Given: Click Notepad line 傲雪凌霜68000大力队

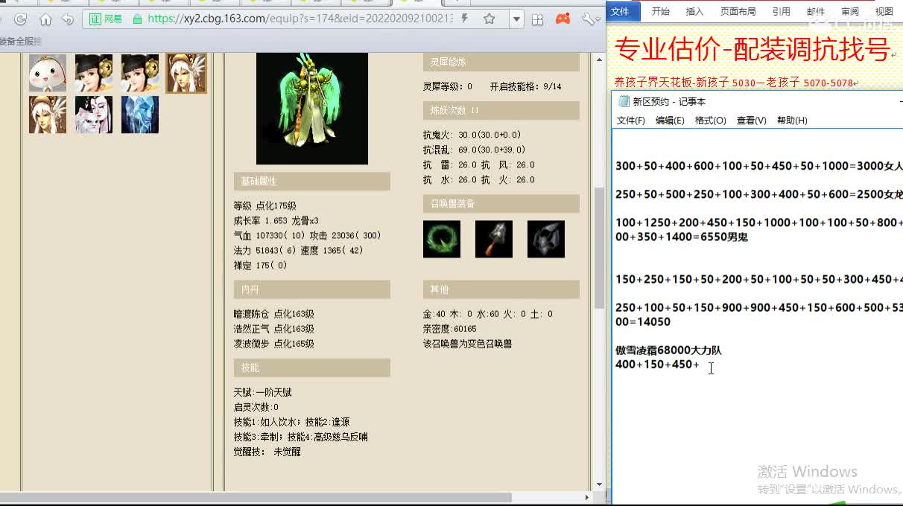Looking at the screenshot, I should 668,350.
